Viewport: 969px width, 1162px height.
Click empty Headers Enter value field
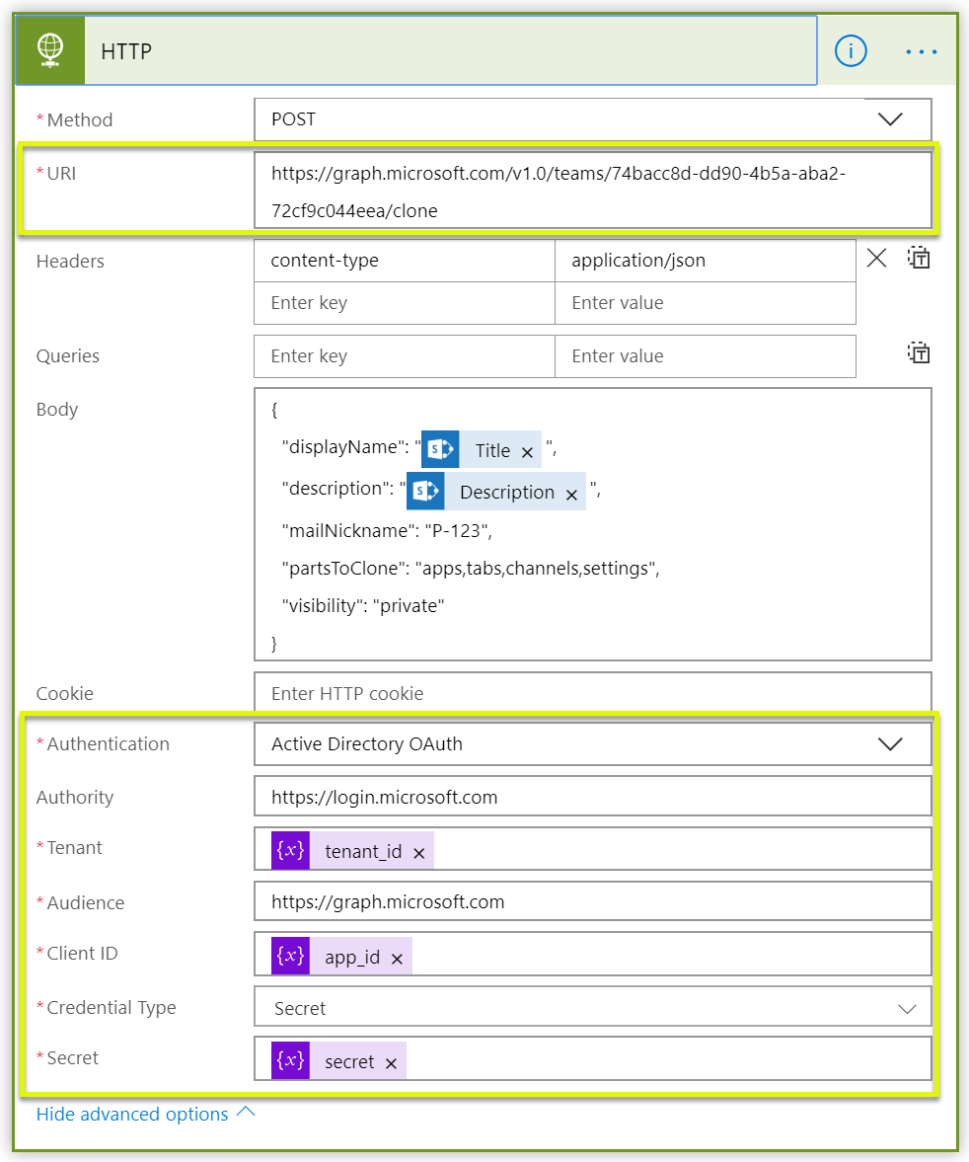tap(706, 302)
